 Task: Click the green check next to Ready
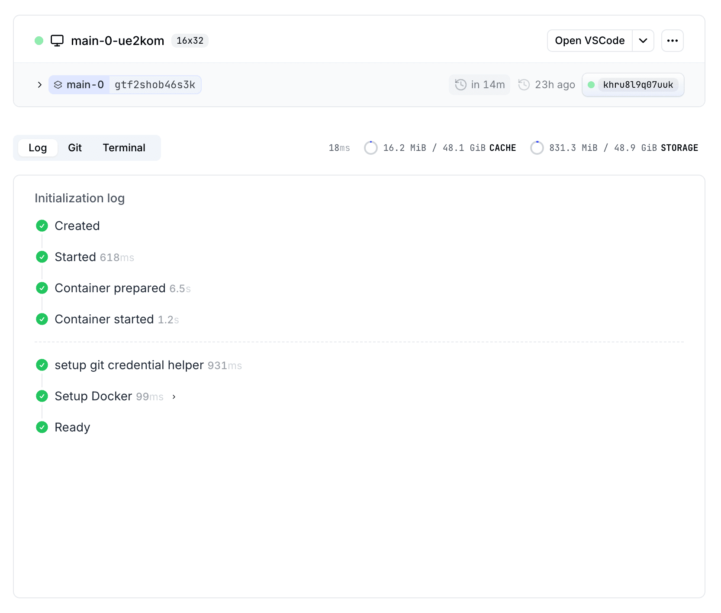coord(42,427)
